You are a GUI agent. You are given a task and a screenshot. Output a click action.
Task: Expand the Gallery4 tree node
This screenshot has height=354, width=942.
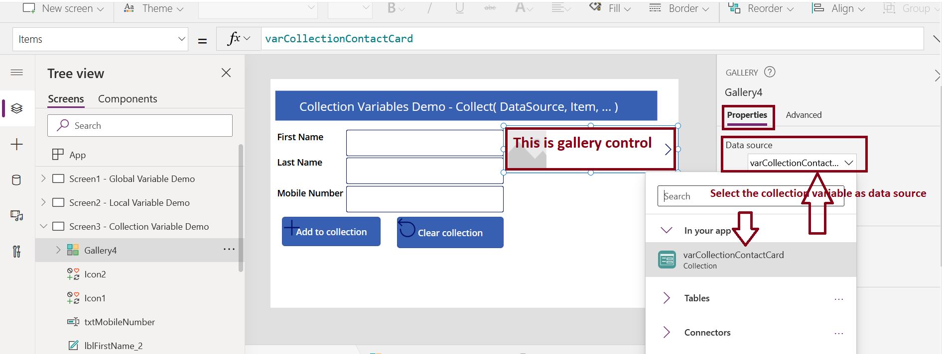(x=58, y=250)
